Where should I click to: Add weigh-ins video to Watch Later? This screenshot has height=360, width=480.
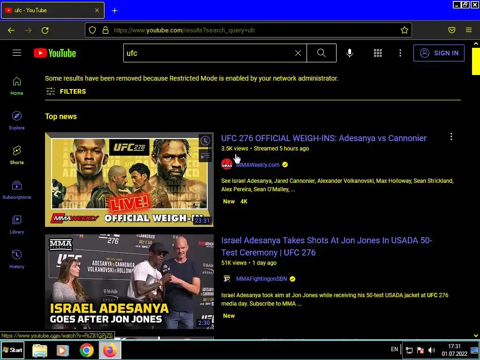pyautogui.click(x=205, y=141)
